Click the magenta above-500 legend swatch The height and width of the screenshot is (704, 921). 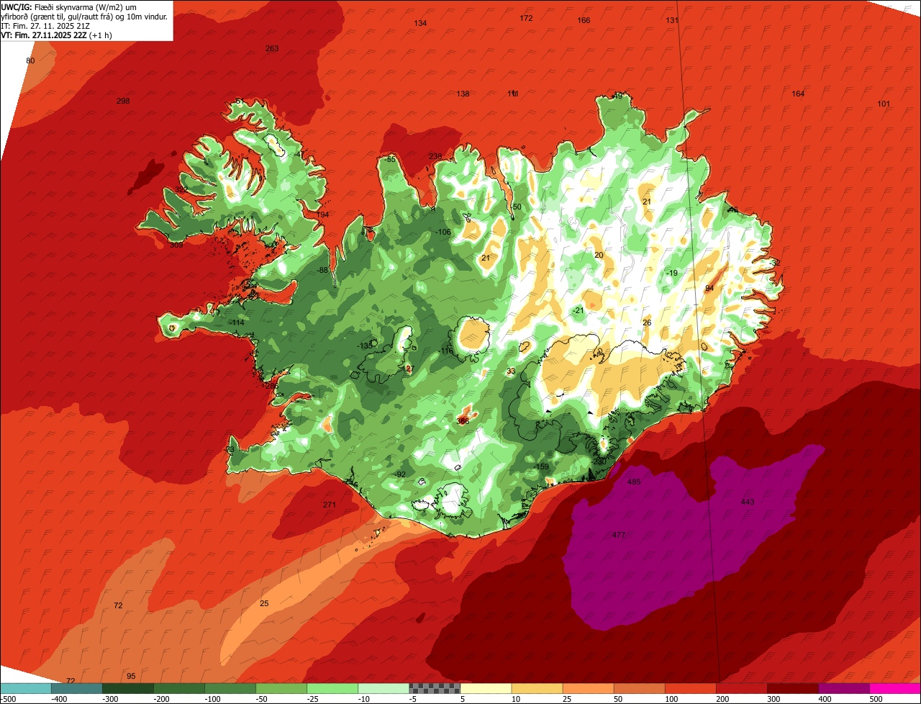pyautogui.click(x=895, y=688)
